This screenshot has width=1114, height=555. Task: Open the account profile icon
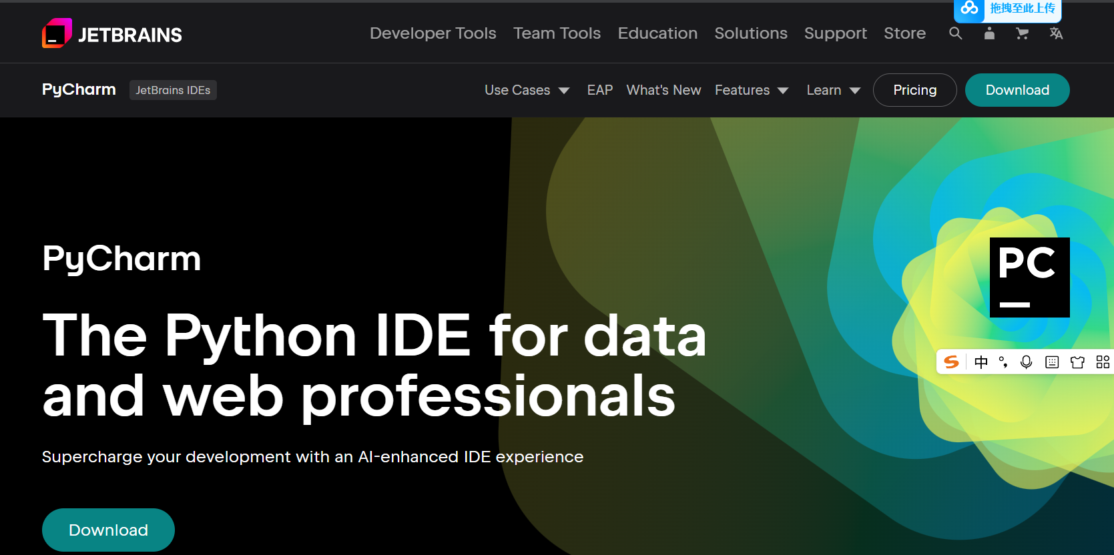coord(989,33)
